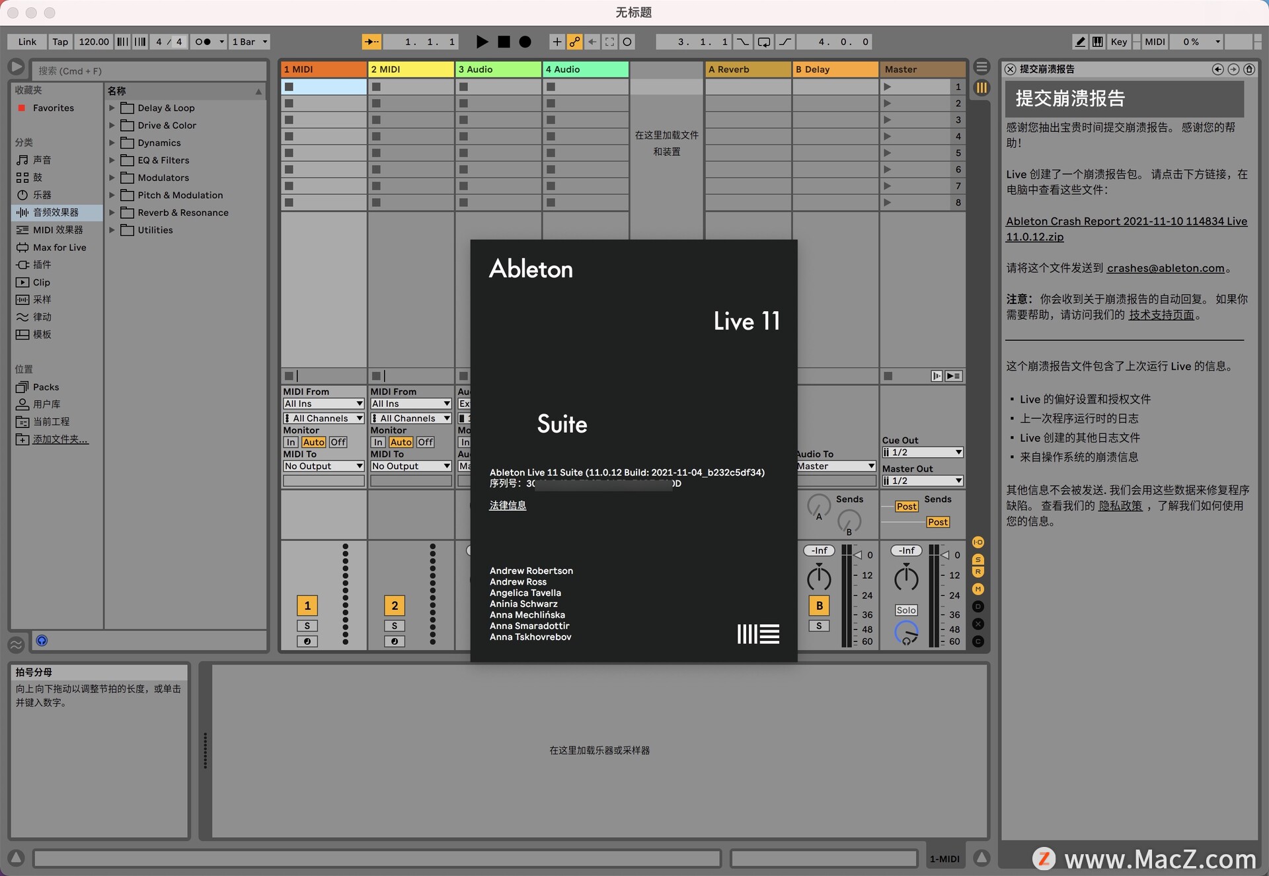The width and height of the screenshot is (1269, 876).
Task: Arm track 1 for recording
Action: tap(307, 641)
